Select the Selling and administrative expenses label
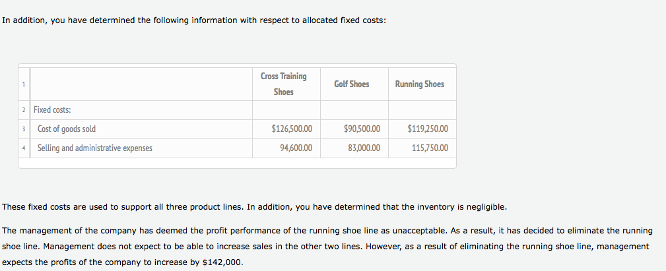Viewport: 666px width, 271px height. click(94, 148)
